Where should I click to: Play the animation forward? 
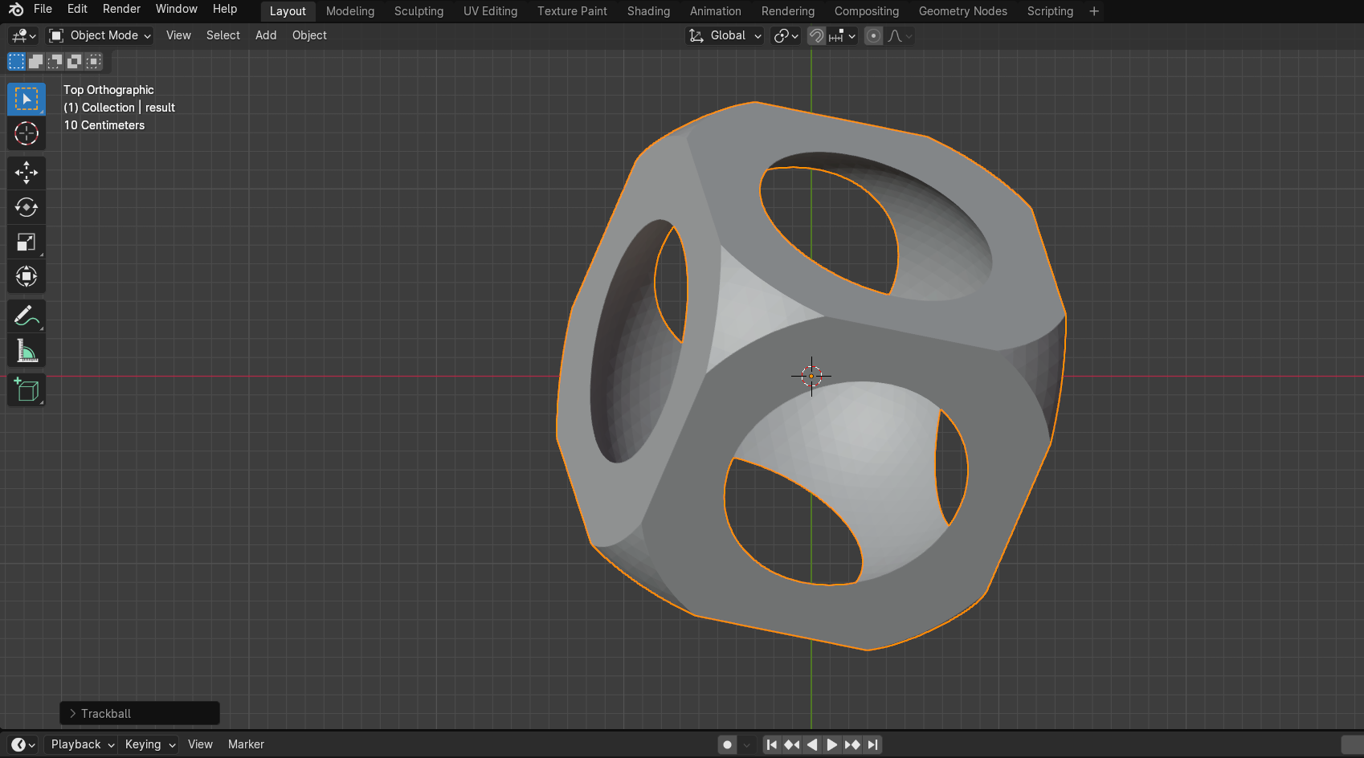(x=831, y=744)
